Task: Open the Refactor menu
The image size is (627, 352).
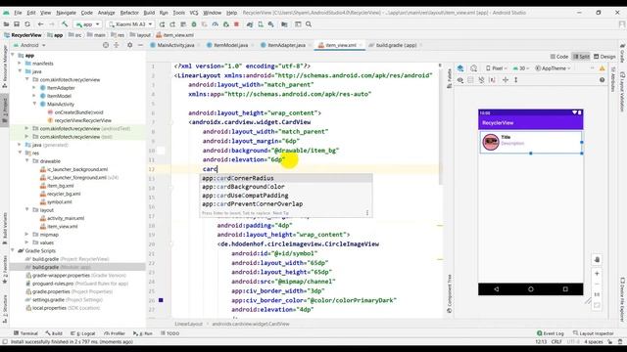Action: (129, 13)
